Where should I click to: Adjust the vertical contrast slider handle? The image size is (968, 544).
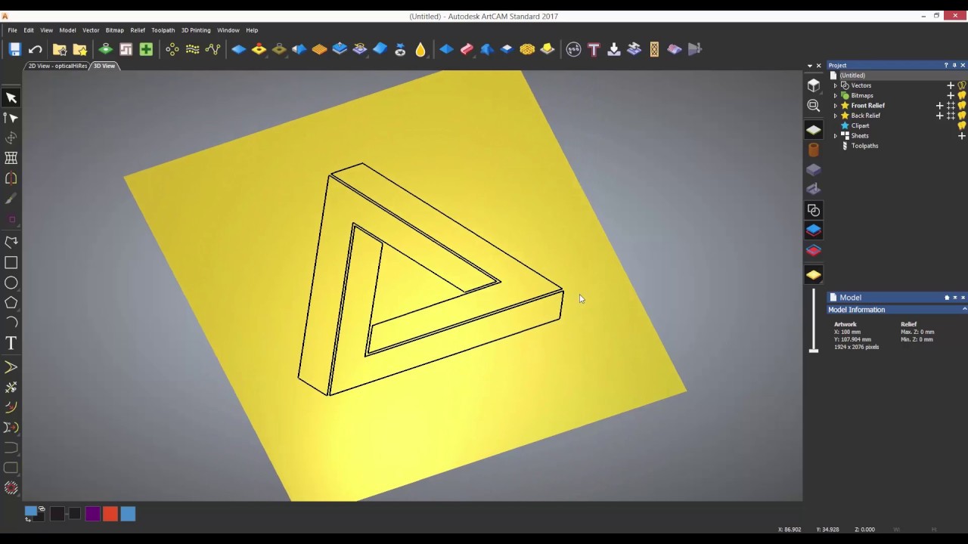pyautogui.click(x=814, y=350)
